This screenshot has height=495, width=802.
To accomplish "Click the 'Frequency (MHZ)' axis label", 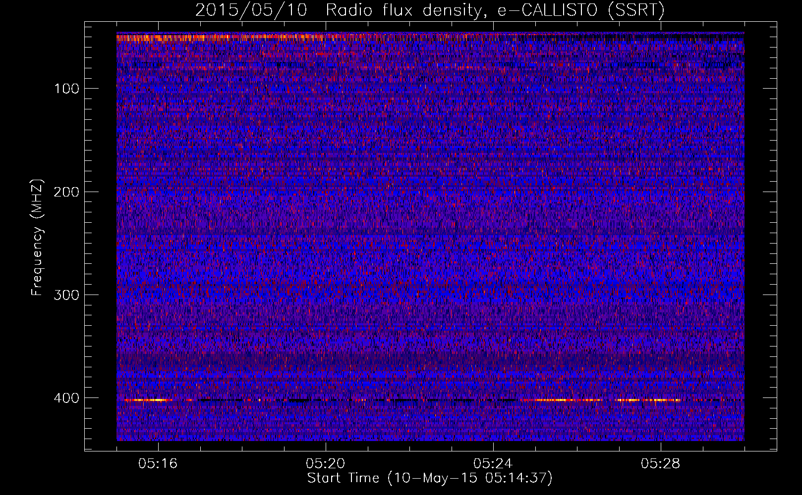I will pos(37,237).
